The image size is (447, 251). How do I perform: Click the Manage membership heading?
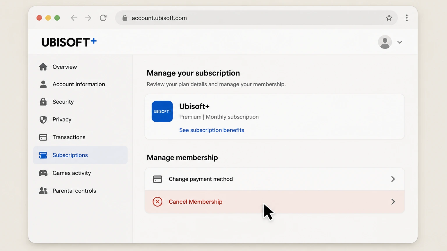click(182, 157)
